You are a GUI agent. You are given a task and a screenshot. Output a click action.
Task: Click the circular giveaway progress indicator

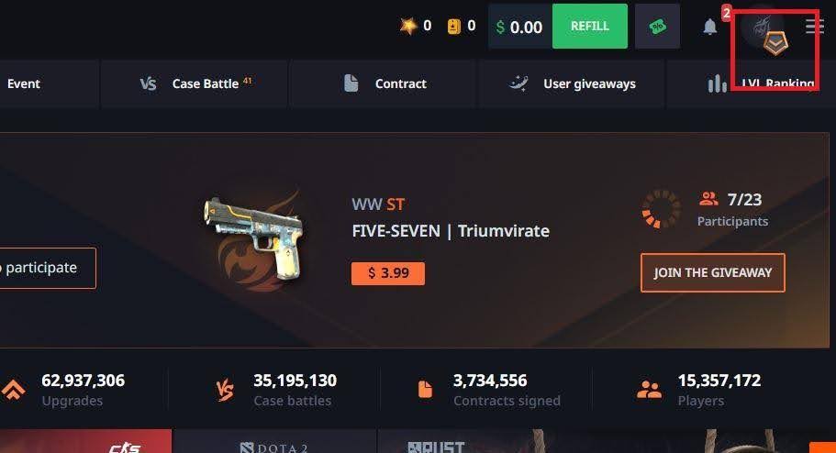point(661,209)
